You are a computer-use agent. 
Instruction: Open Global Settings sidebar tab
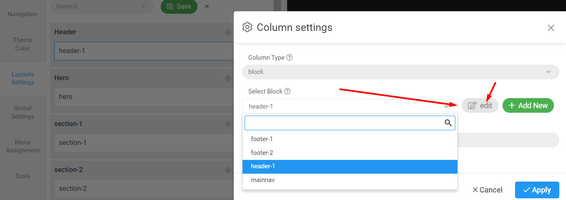click(x=23, y=112)
